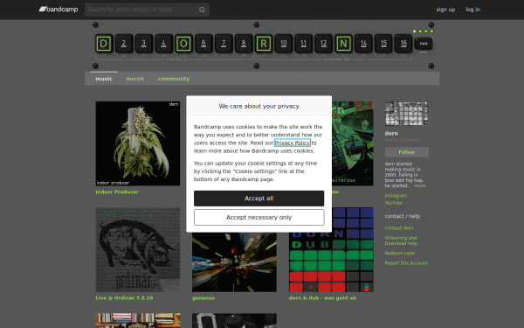
Task: Accept all cookies
Action: click(x=259, y=199)
